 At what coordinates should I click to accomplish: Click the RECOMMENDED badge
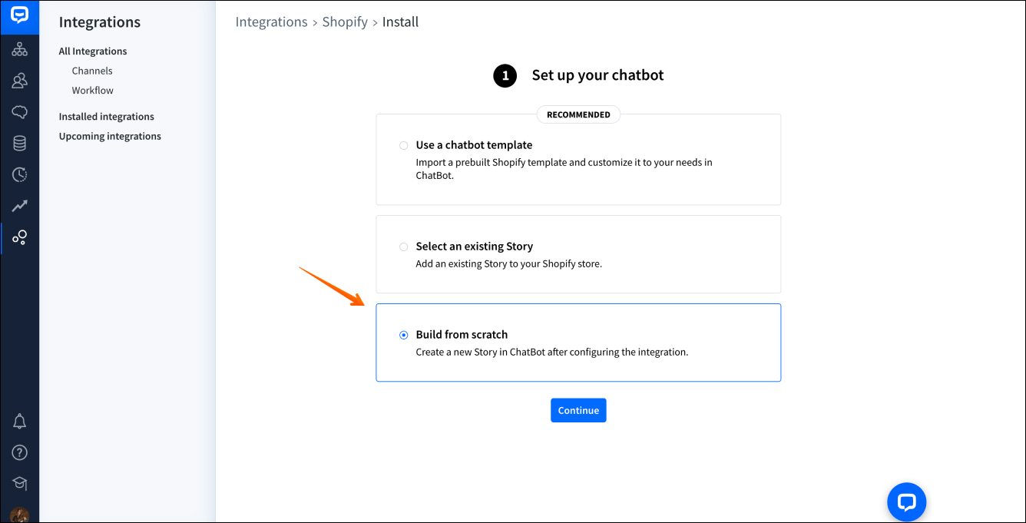point(578,114)
